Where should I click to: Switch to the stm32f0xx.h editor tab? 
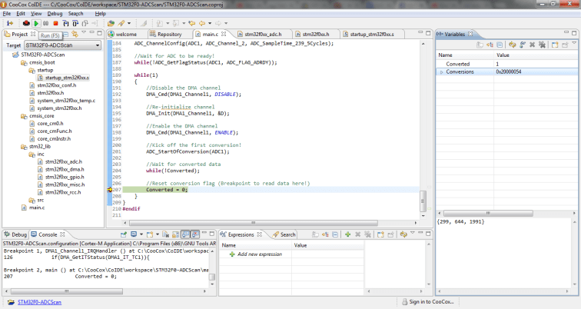point(316,34)
